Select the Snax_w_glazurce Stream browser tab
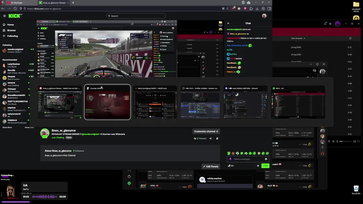 54,3
